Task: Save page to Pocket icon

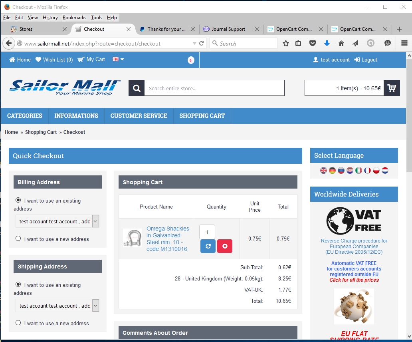Action: 313,44
